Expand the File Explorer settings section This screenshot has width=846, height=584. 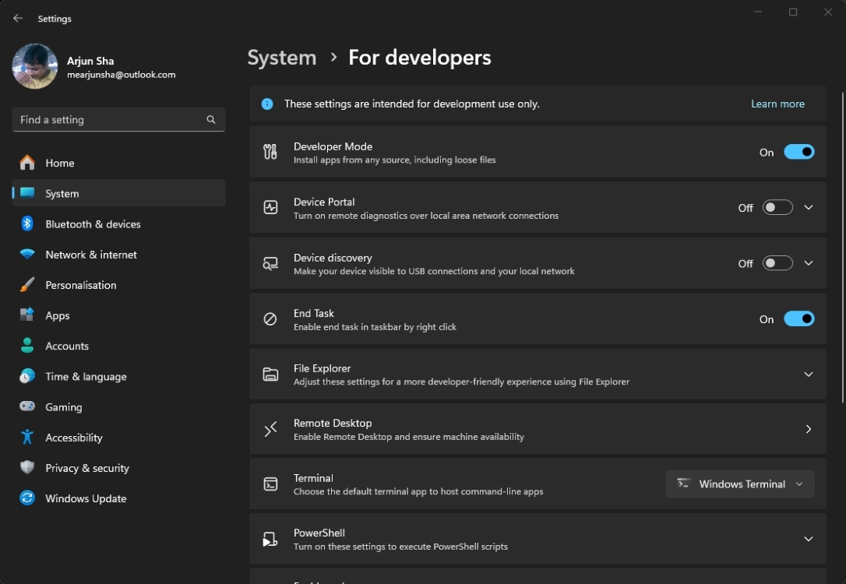808,374
